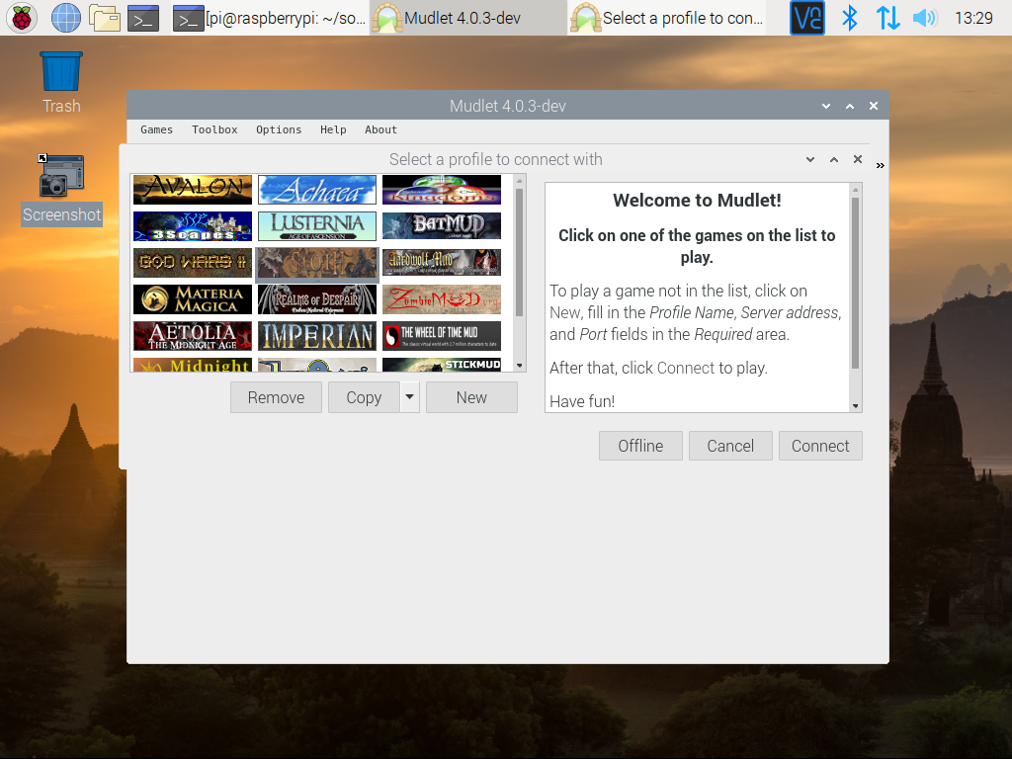The width and height of the screenshot is (1012, 759).
Task: Select the Realms of Despair profile
Action: tap(317, 299)
